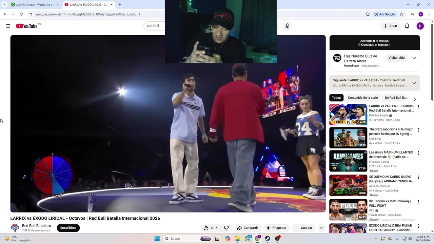Open Windows Start menu
This screenshot has width=434, height=244.
click(x=157, y=239)
